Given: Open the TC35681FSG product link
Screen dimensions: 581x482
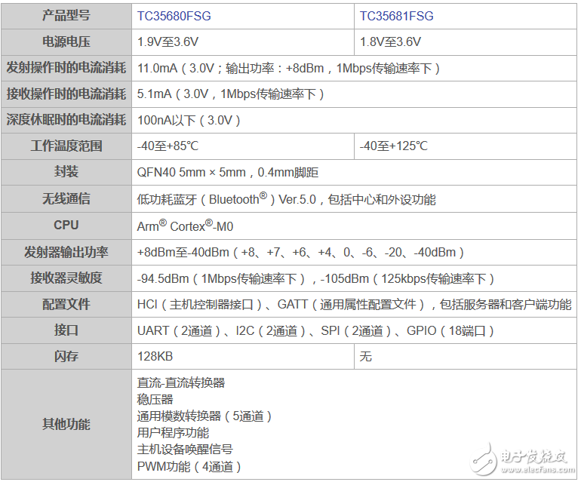Looking at the screenshot, I should (x=396, y=17).
